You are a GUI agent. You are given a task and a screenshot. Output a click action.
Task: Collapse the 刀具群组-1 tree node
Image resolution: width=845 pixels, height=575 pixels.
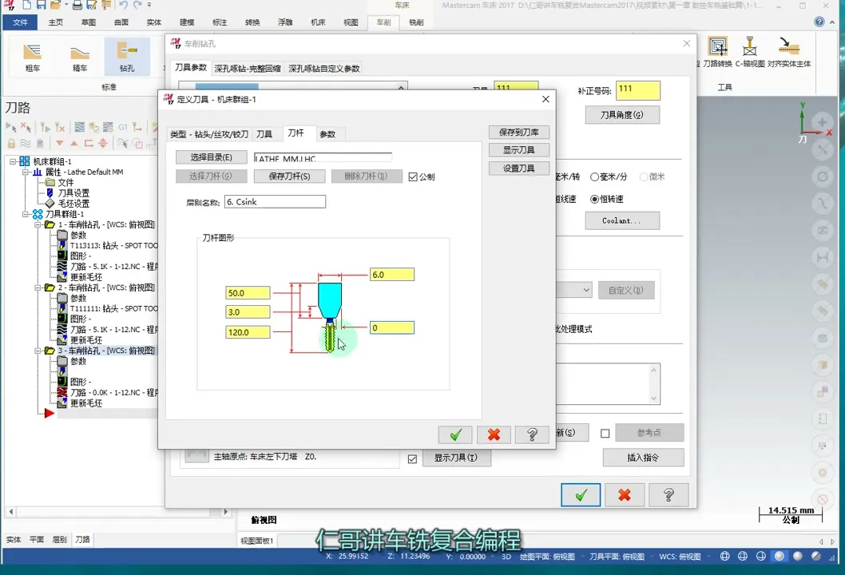(26, 214)
